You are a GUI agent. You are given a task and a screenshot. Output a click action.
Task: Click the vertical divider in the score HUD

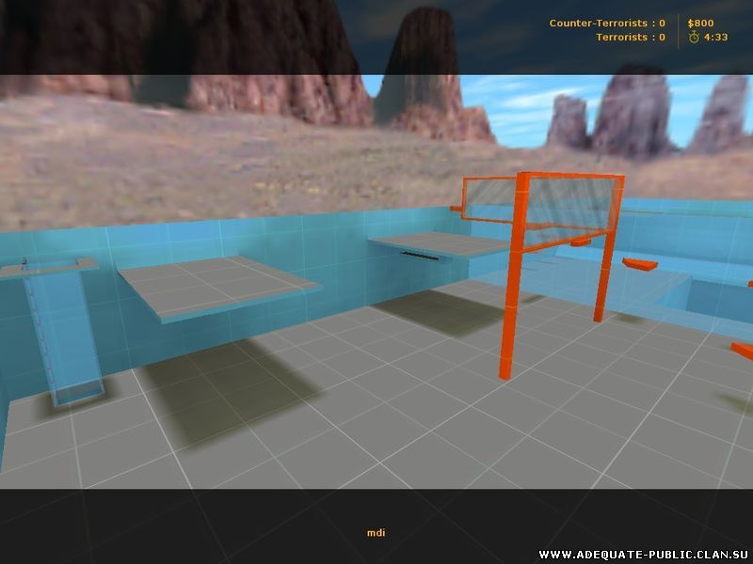point(678,30)
